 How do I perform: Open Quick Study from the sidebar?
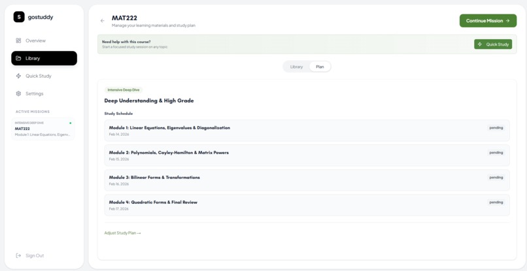[x=44, y=76]
